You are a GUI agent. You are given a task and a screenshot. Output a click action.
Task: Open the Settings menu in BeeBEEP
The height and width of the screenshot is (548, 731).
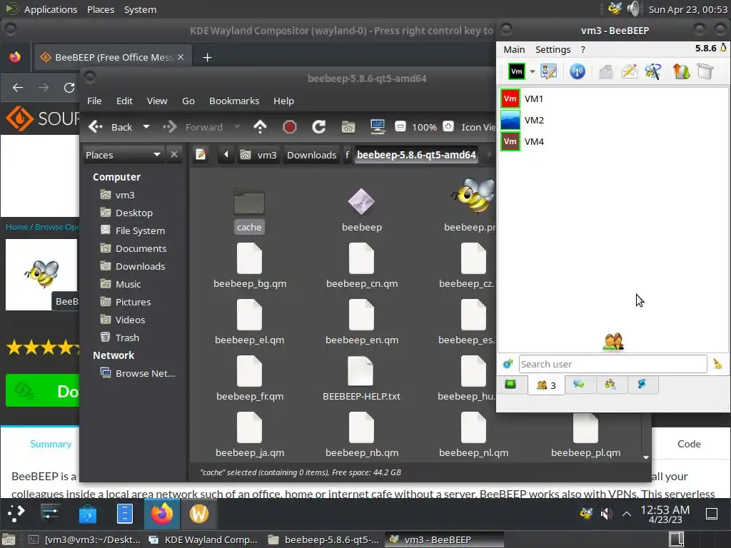(x=553, y=49)
